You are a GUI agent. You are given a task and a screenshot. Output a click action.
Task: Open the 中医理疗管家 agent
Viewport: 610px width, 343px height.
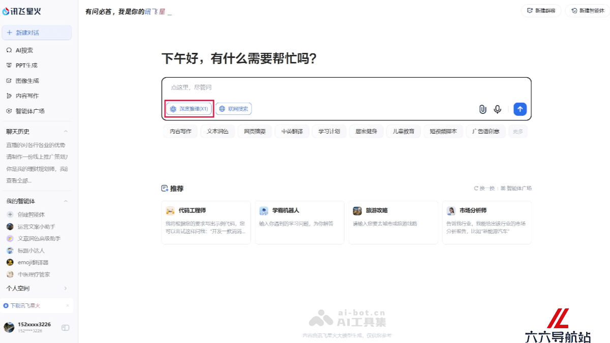click(x=28, y=274)
